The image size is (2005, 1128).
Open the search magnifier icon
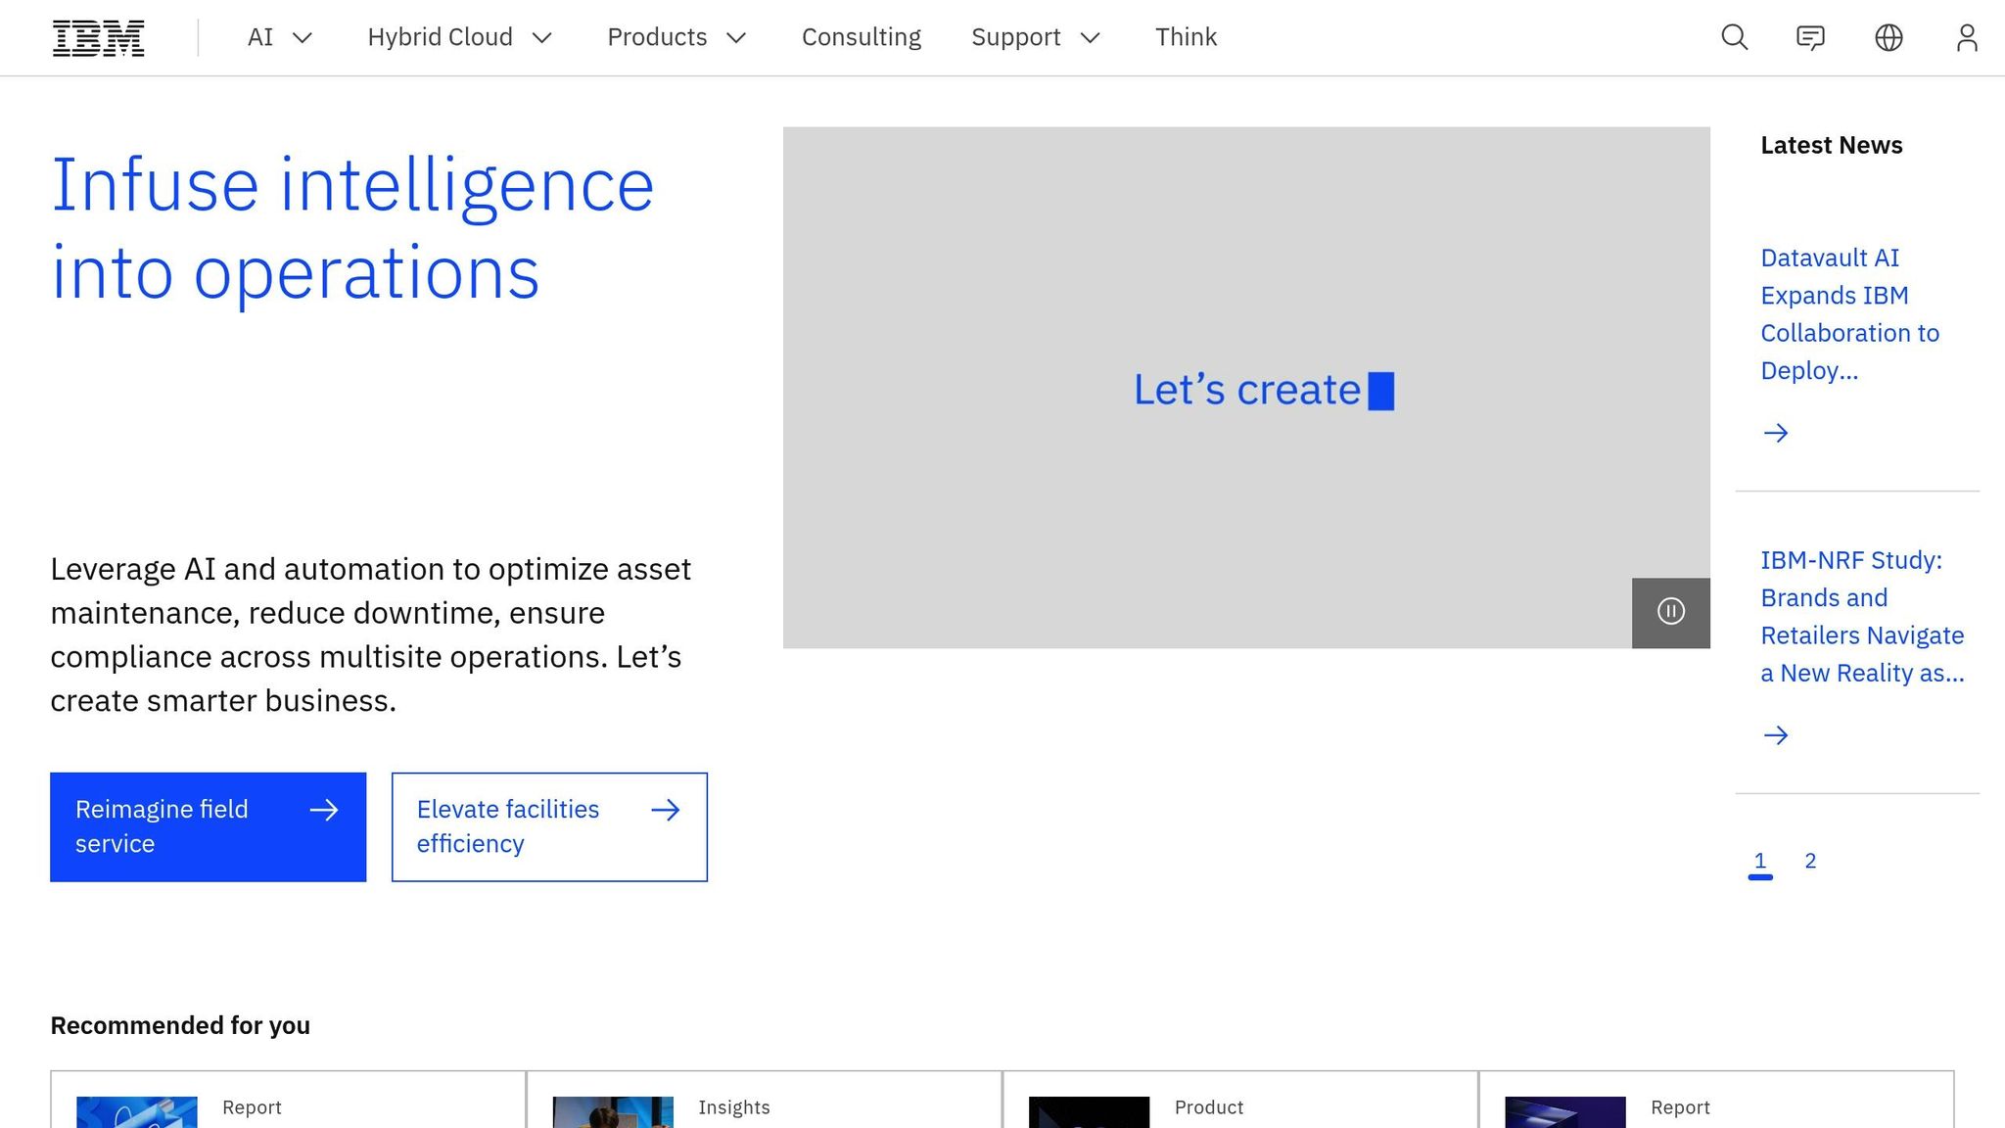click(1734, 38)
